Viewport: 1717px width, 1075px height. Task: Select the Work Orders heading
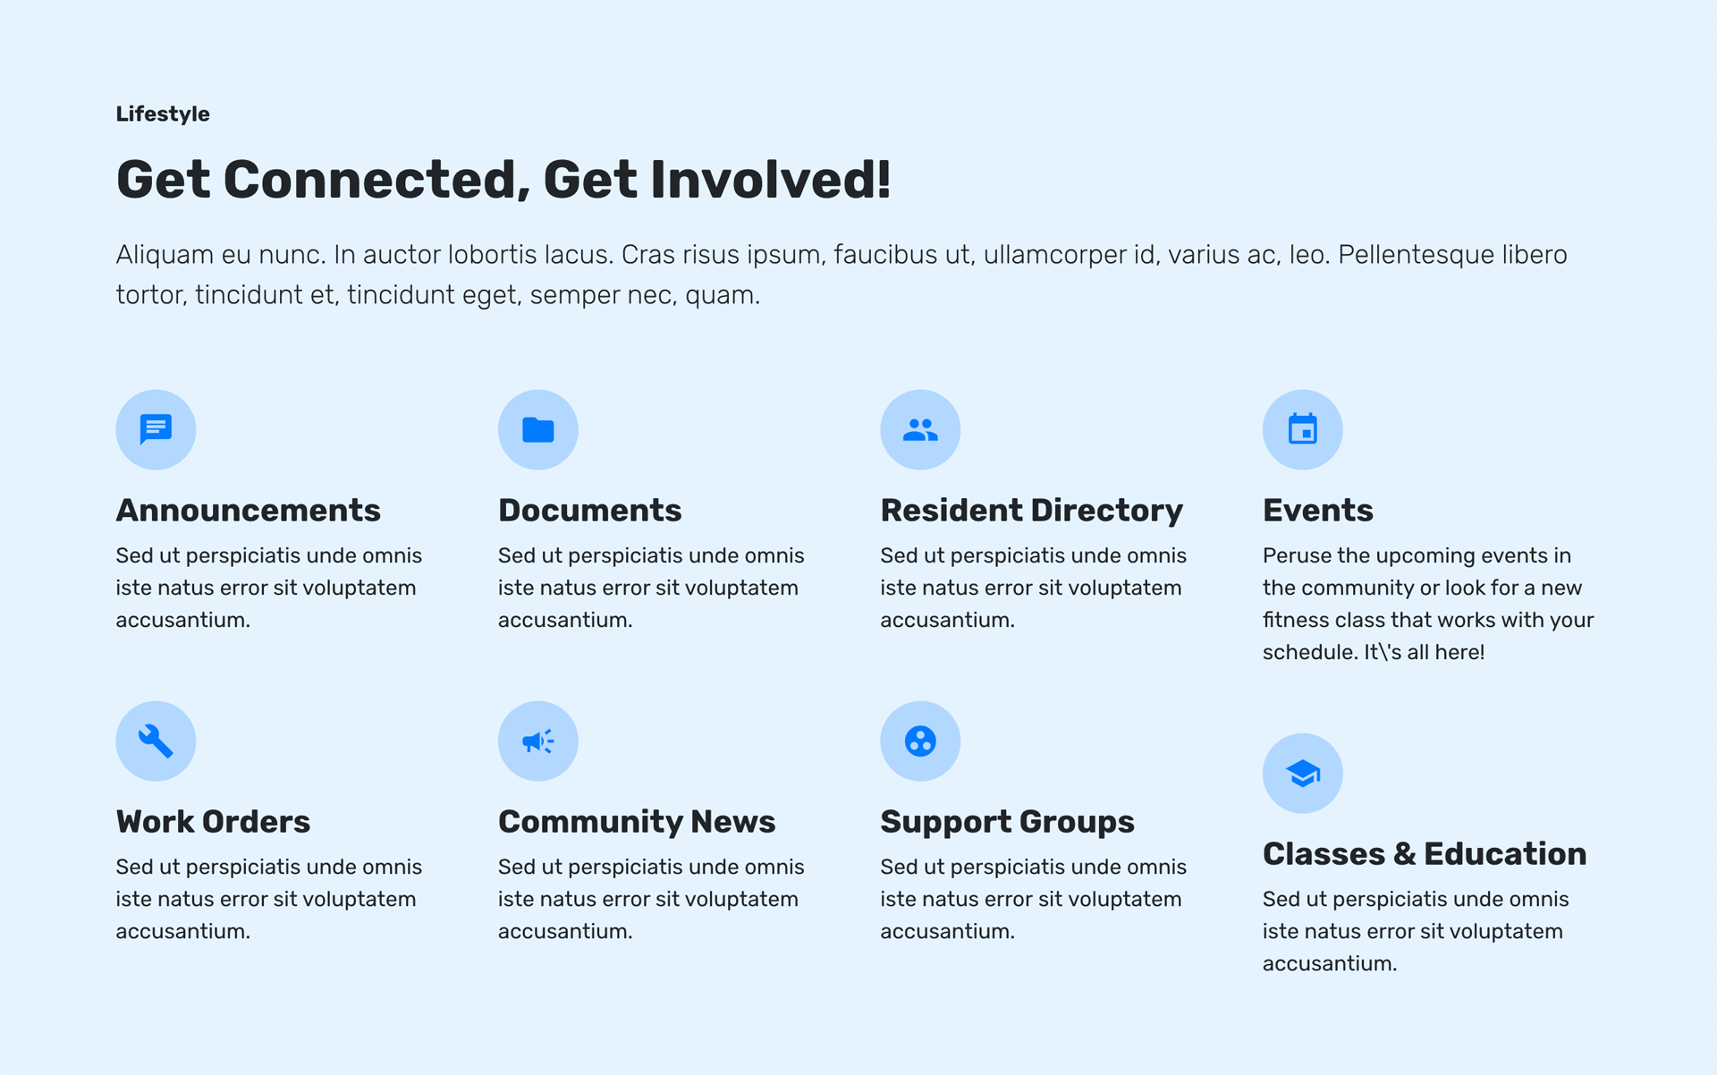[213, 821]
